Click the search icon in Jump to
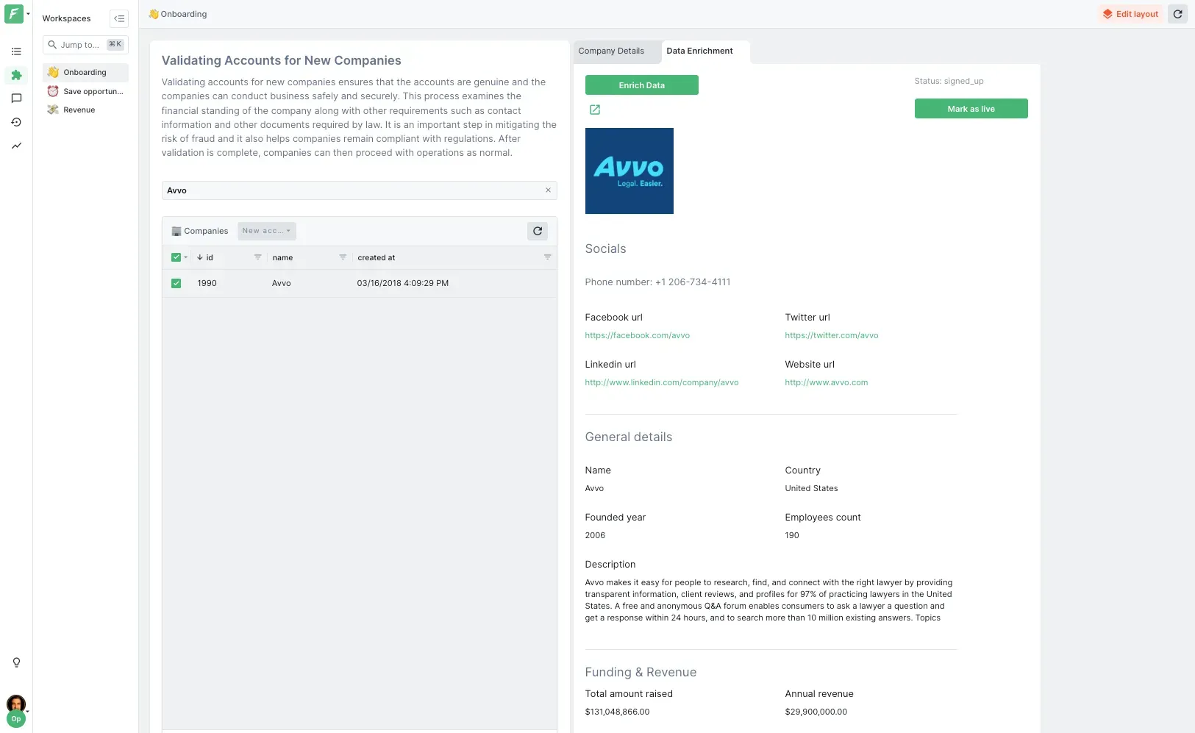This screenshot has width=1195, height=733. (x=52, y=45)
